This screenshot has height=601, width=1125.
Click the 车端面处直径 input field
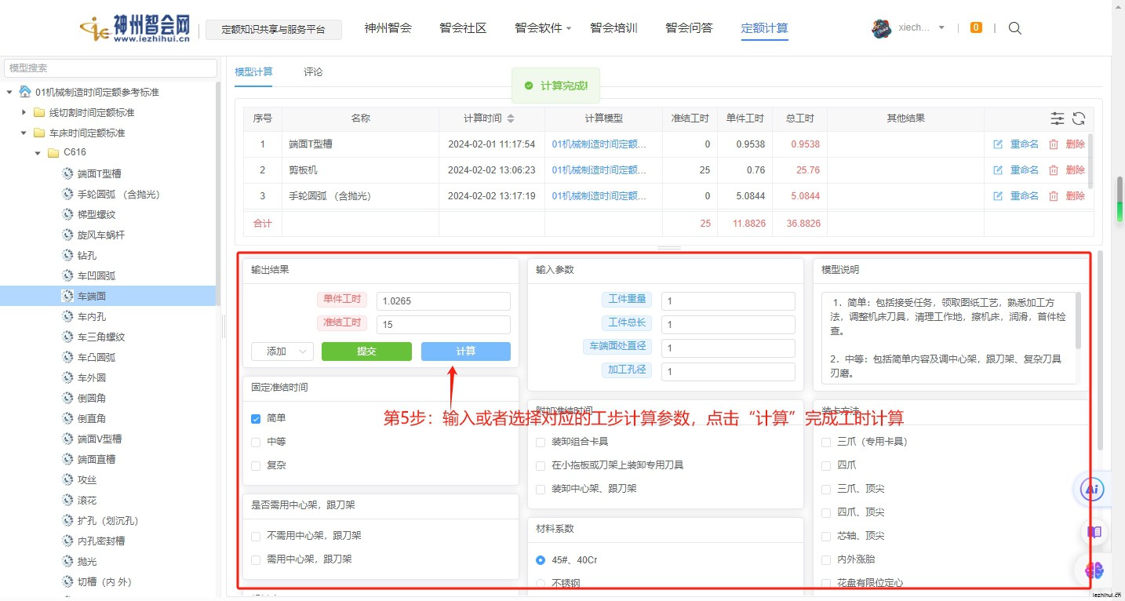[728, 348]
